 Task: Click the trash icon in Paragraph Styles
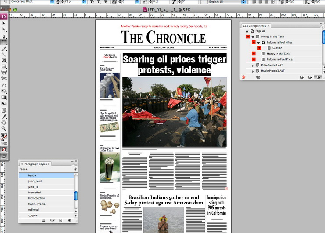tap(69, 221)
